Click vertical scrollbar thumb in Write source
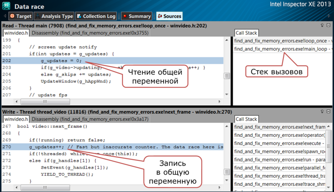Viewport: 334px width, 192px height. click(x=227, y=172)
